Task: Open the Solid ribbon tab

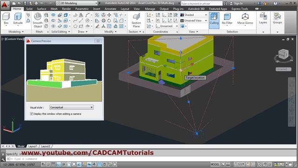Action: pos(29,9)
